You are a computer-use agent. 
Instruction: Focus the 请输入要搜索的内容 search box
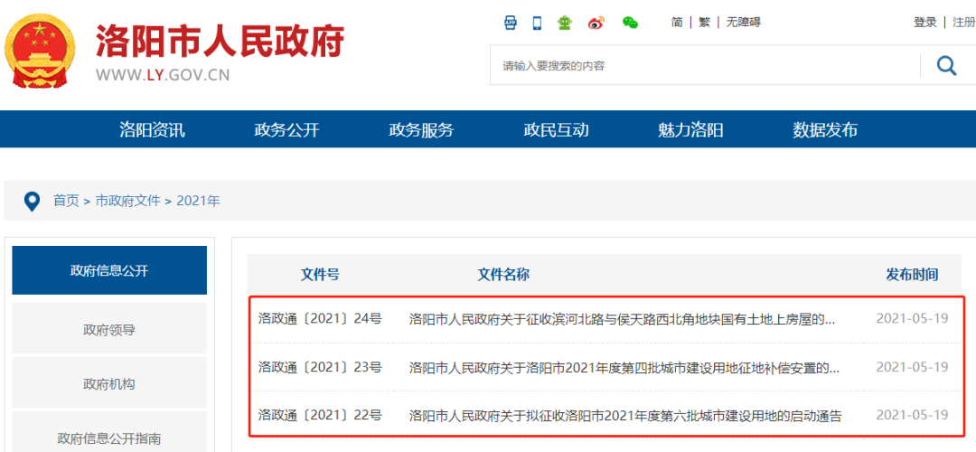[x=705, y=65]
